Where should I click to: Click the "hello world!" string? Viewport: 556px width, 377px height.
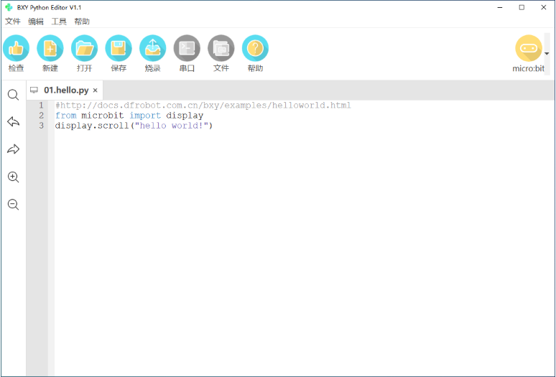tap(171, 126)
